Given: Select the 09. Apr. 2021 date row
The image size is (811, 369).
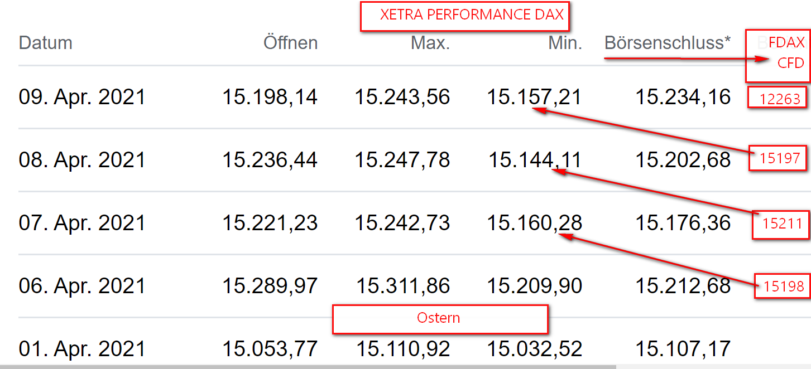Looking at the screenshot, I should 82,97.
